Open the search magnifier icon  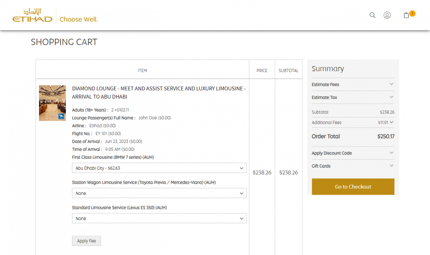(372, 15)
